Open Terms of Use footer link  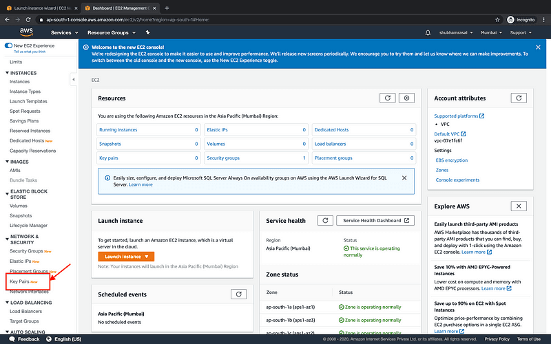[x=528, y=339]
